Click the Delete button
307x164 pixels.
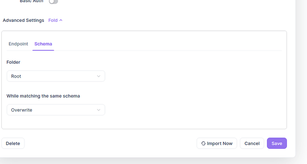(13, 143)
